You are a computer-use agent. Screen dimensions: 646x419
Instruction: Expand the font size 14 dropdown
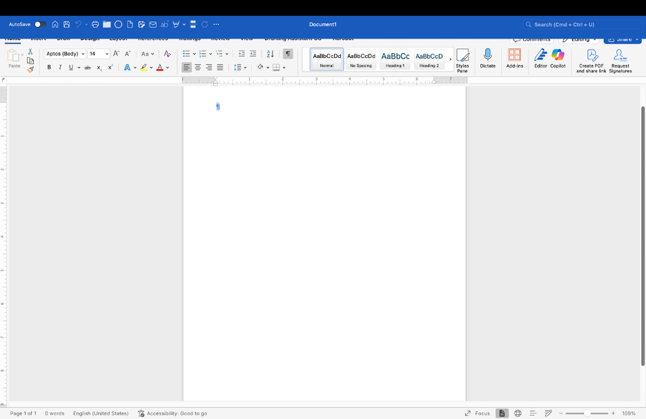[107, 54]
